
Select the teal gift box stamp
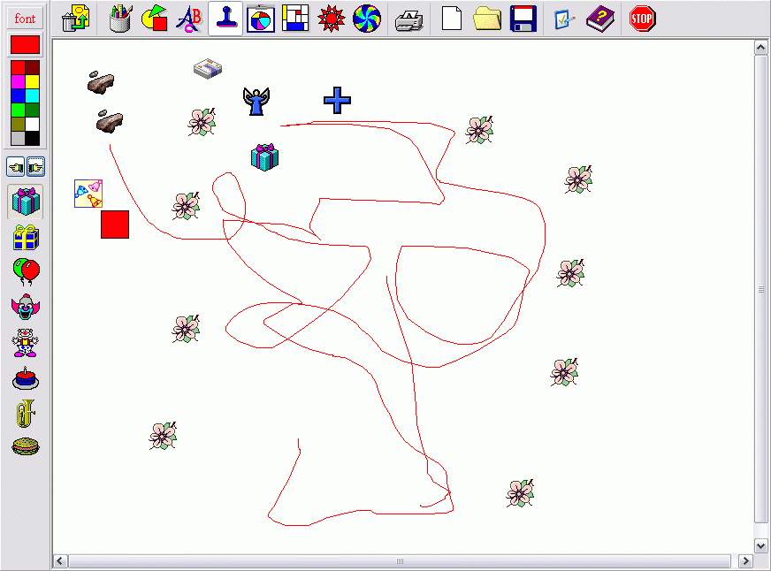click(x=25, y=202)
